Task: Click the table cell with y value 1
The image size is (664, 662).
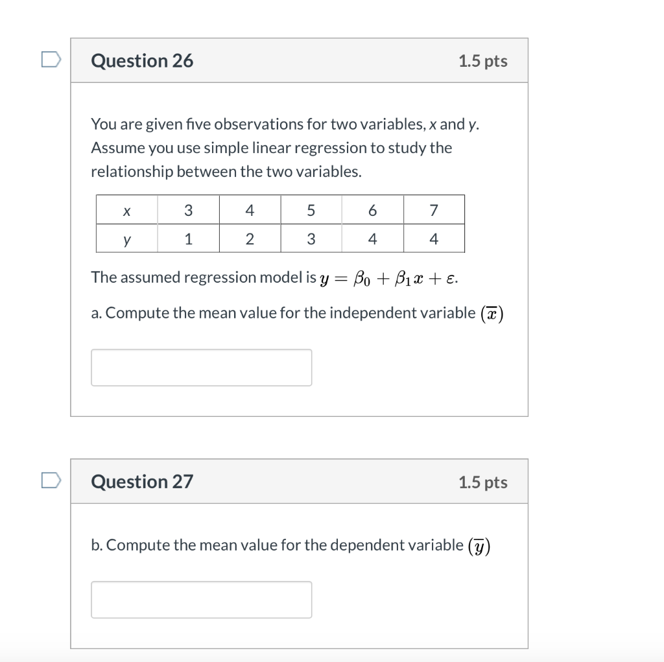Action: [188, 239]
